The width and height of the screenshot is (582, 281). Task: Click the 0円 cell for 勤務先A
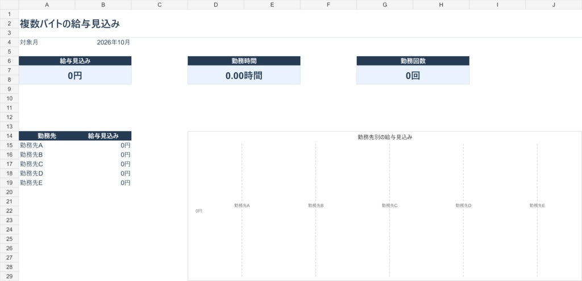click(x=103, y=145)
